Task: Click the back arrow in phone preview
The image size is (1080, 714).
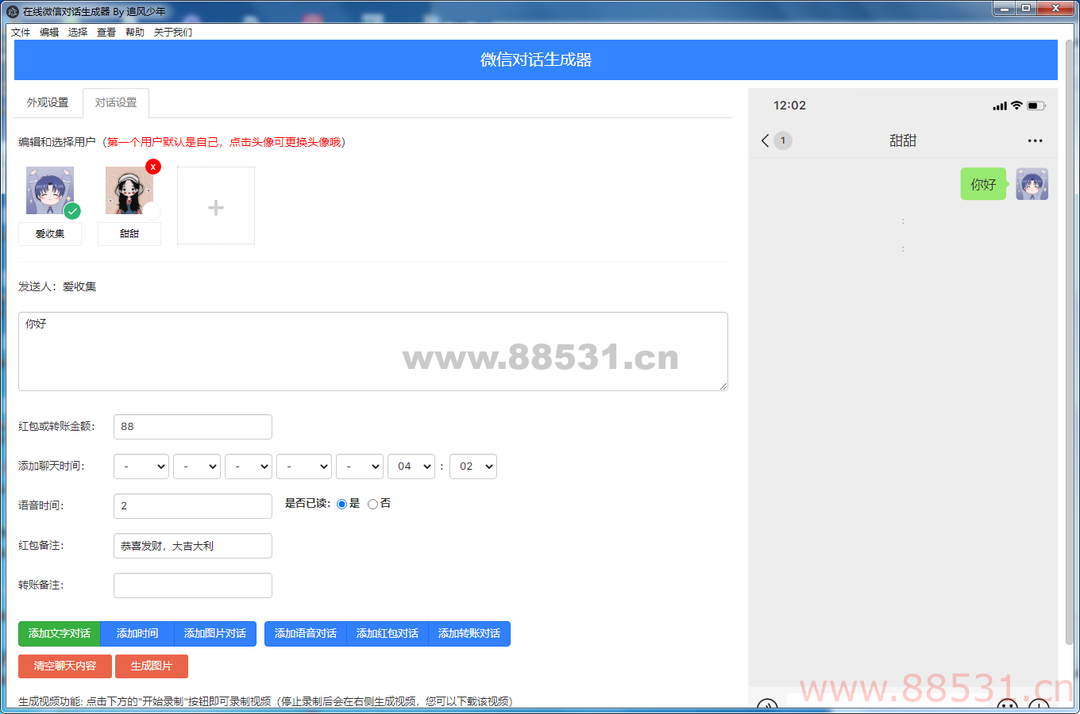Action: tap(765, 140)
